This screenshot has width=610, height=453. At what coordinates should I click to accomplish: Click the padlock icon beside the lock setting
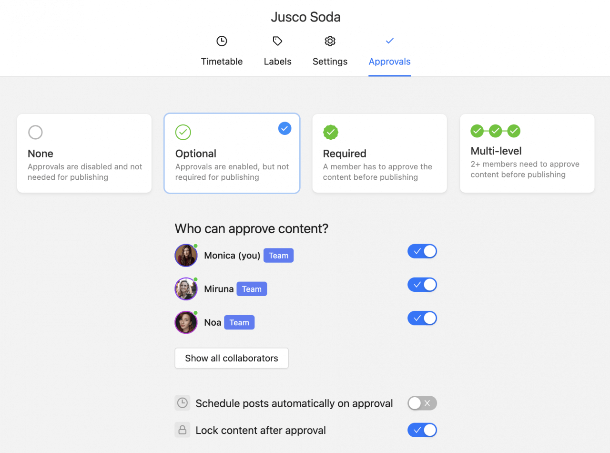(x=182, y=430)
